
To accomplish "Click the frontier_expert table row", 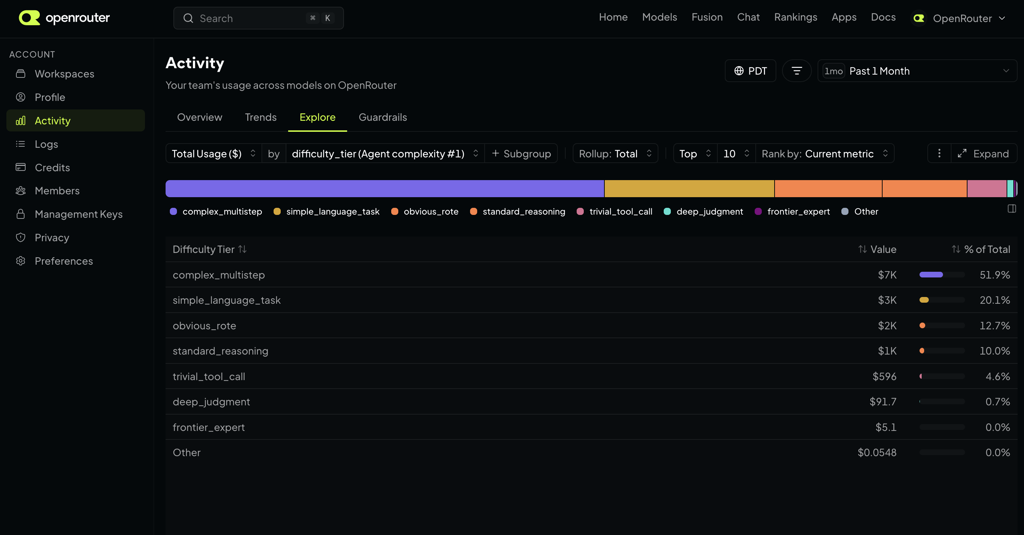I will tap(591, 427).
